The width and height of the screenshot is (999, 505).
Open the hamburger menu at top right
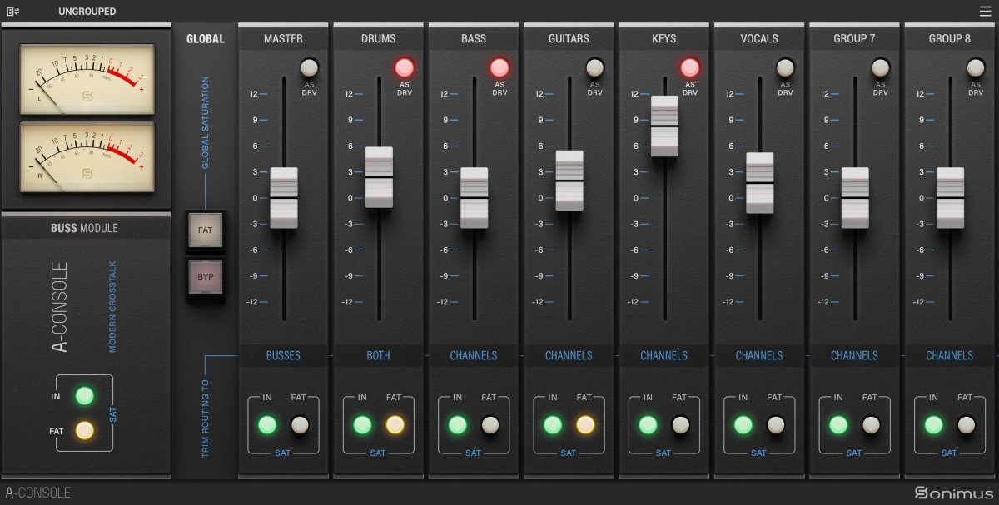[x=986, y=12]
